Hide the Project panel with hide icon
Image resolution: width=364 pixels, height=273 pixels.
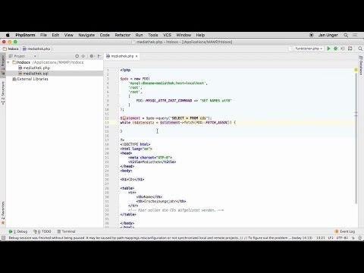tap(99, 56)
